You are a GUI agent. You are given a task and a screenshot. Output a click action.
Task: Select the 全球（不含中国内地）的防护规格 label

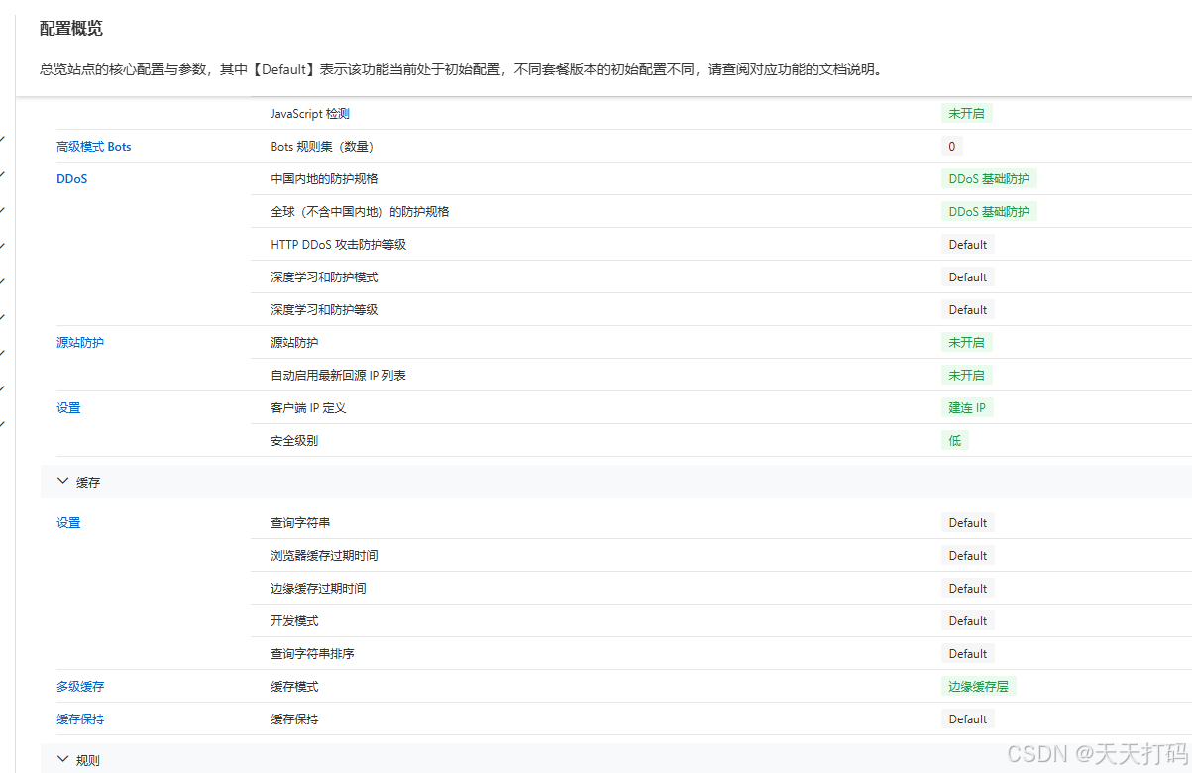tap(360, 212)
